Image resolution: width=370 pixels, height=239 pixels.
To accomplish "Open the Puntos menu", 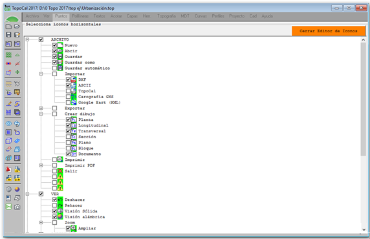I will (x=61, y=16).
